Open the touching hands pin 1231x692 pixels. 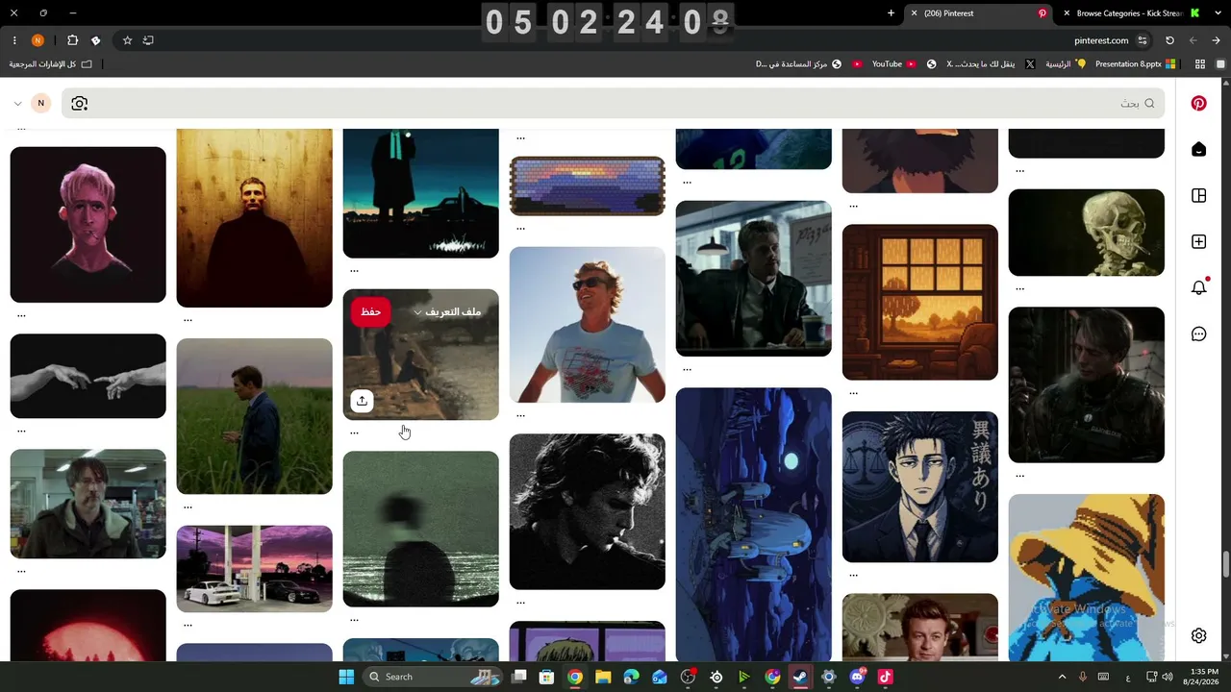(x=88, y=376)
